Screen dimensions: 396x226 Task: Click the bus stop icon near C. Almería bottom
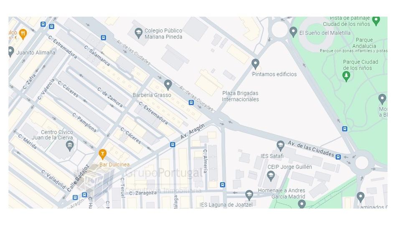(x=222, y=185)
